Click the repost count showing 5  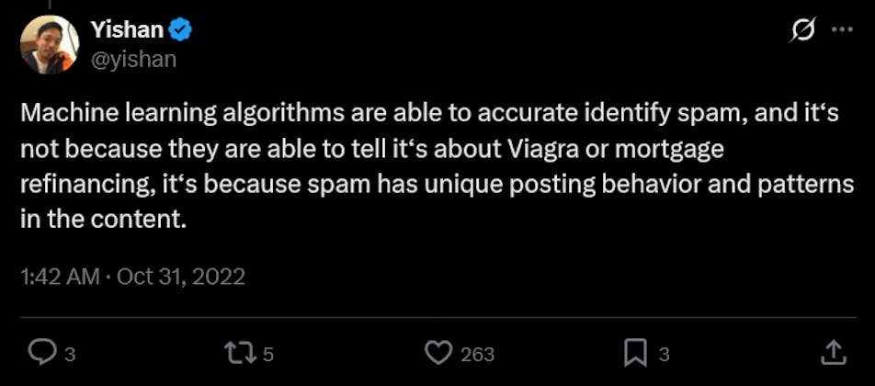(268, 354)
